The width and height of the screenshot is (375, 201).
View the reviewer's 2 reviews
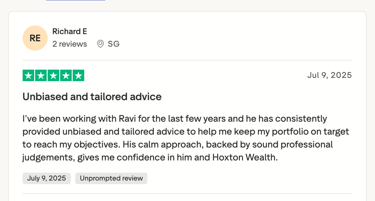(x=70, y=44)
